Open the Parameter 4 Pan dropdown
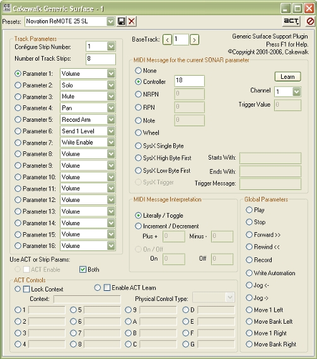The height and width of the screenshot is (359, 317). [x=111, y=108]
